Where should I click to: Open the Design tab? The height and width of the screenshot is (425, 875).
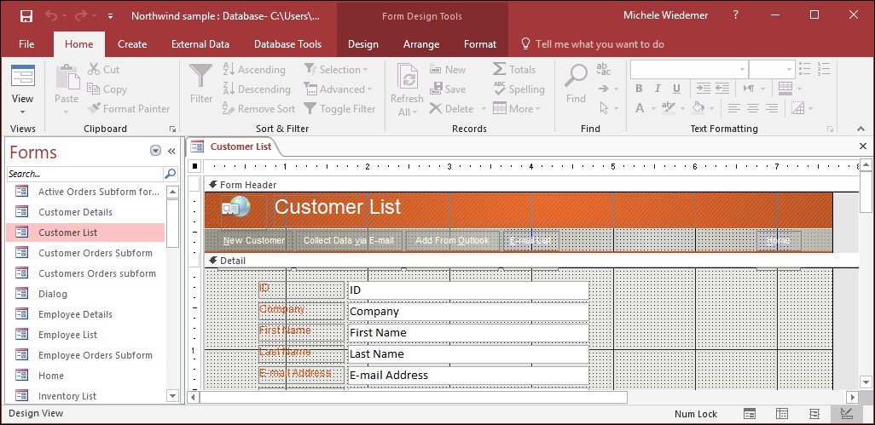[363, 44]
